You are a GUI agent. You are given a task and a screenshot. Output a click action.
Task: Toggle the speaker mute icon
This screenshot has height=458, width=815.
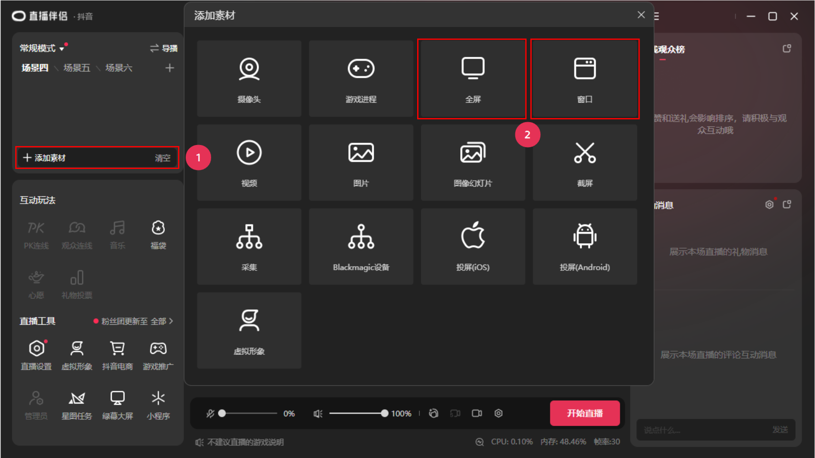click(x=318, y=413)
